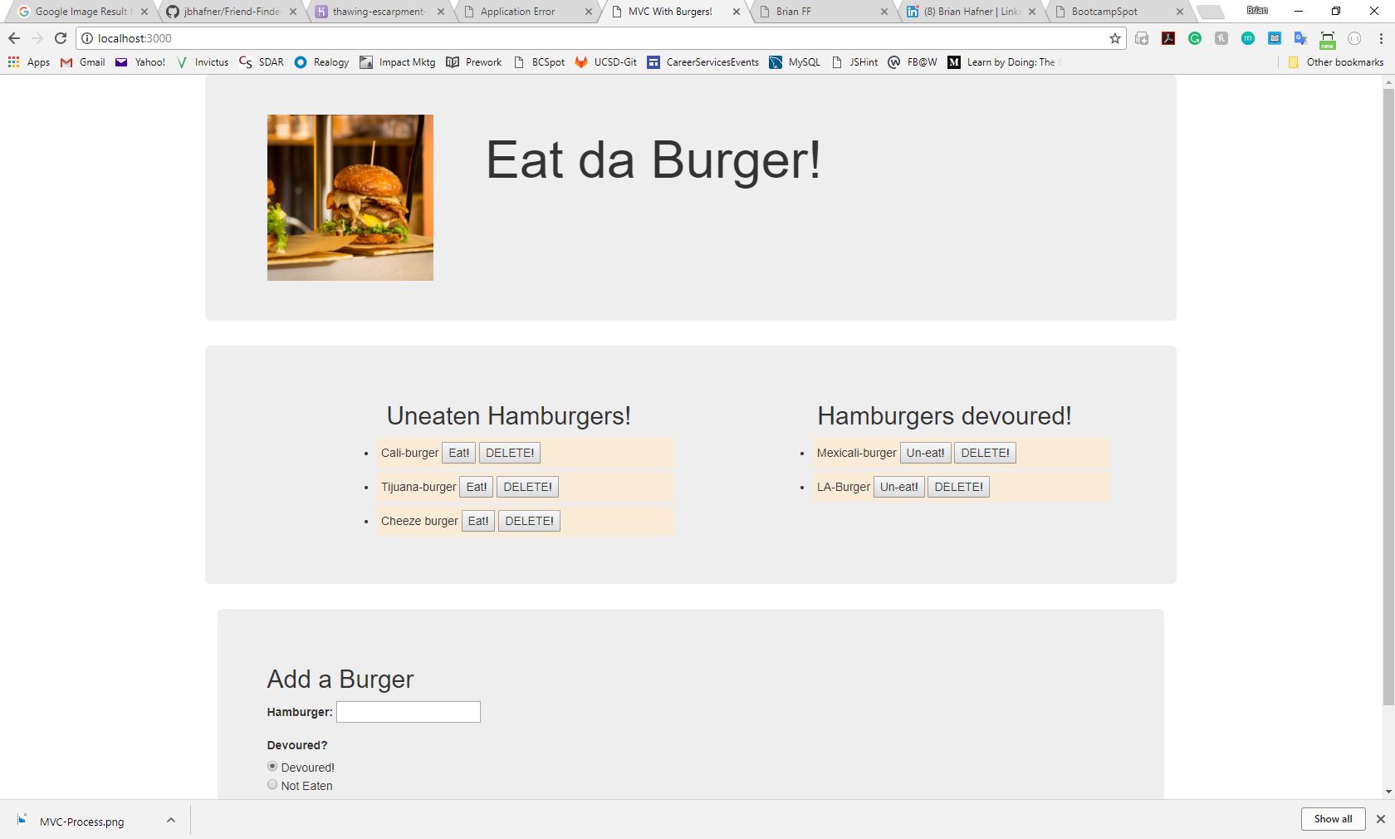This screenshot has height=839, width=1395.
Task: Close the MVC With Burgers! tab
Action: coord(737,12)
